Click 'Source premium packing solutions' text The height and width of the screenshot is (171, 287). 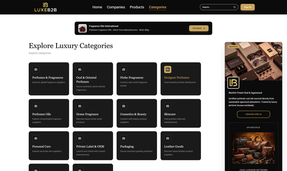136,151
